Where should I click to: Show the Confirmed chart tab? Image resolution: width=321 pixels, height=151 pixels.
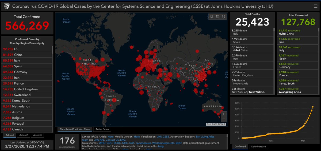240,146
